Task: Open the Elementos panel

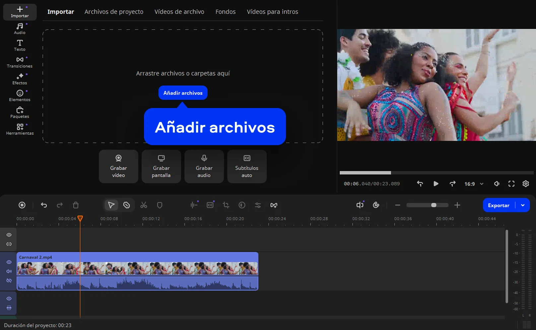Action: pyautogui.click(x=20, y=95)
